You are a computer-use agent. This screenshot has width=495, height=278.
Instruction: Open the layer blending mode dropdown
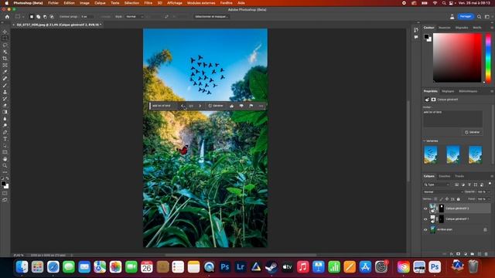pos(443,192)
